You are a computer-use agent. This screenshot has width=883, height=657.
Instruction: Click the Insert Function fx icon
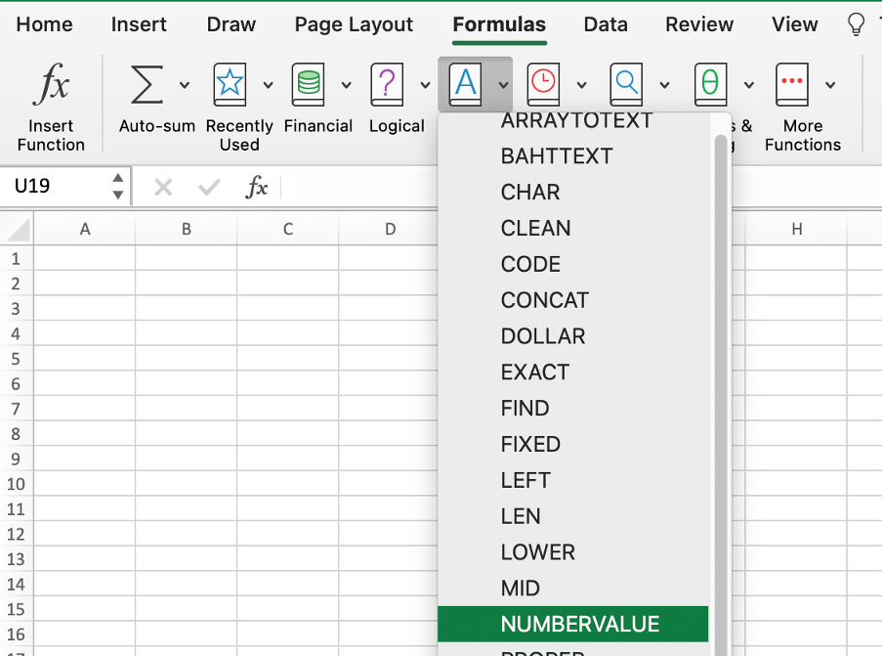coord(51,87)
